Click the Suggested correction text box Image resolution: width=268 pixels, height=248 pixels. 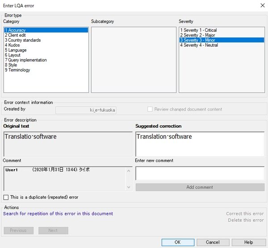[x=199, y=143]
